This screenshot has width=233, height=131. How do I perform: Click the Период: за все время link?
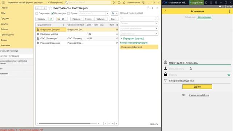pos(131,13)
